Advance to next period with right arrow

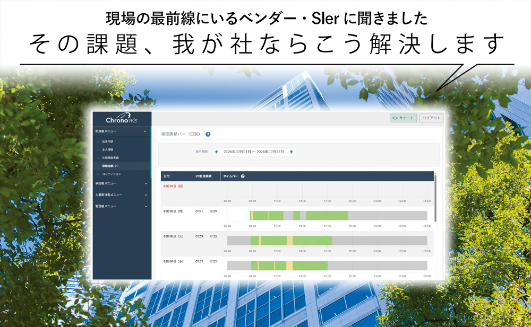click(x=291, y=152)
